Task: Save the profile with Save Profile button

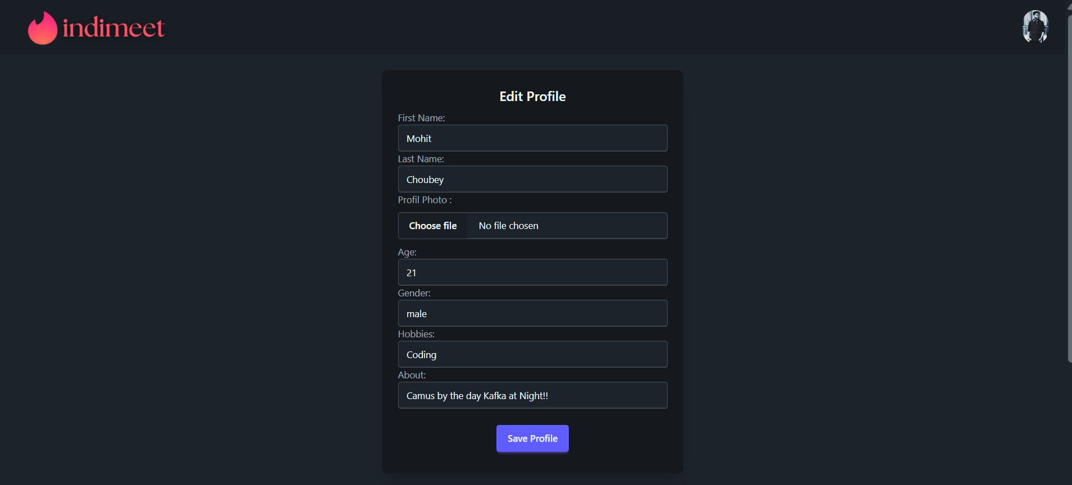Action: 532,438
